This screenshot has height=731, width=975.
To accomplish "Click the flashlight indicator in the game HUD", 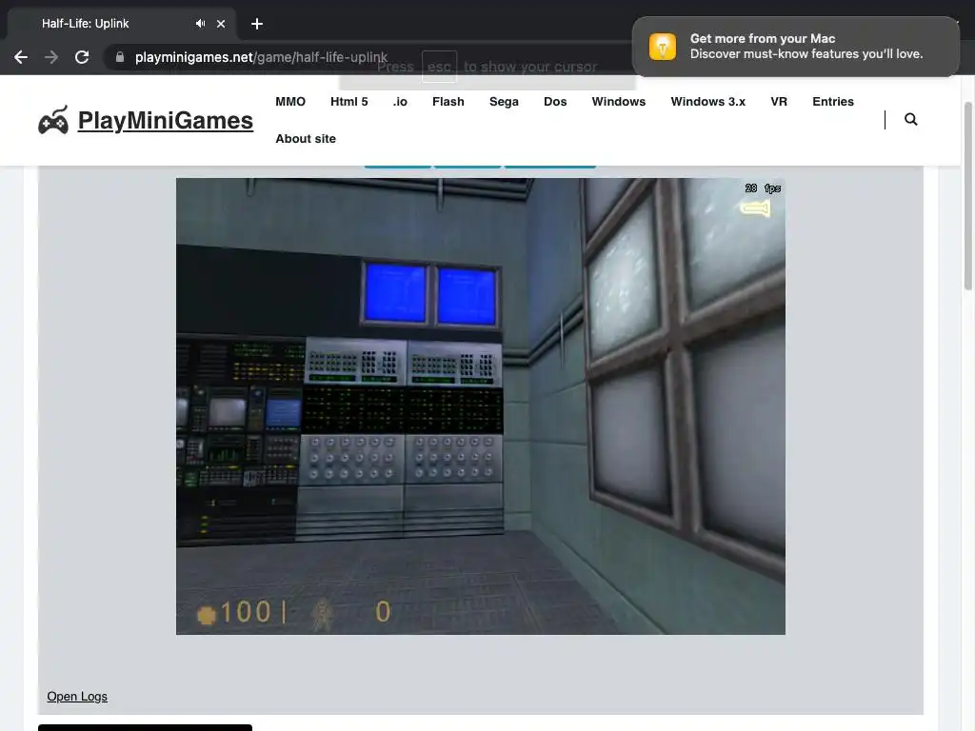I will pyautogui.click(x=755, y=208).
